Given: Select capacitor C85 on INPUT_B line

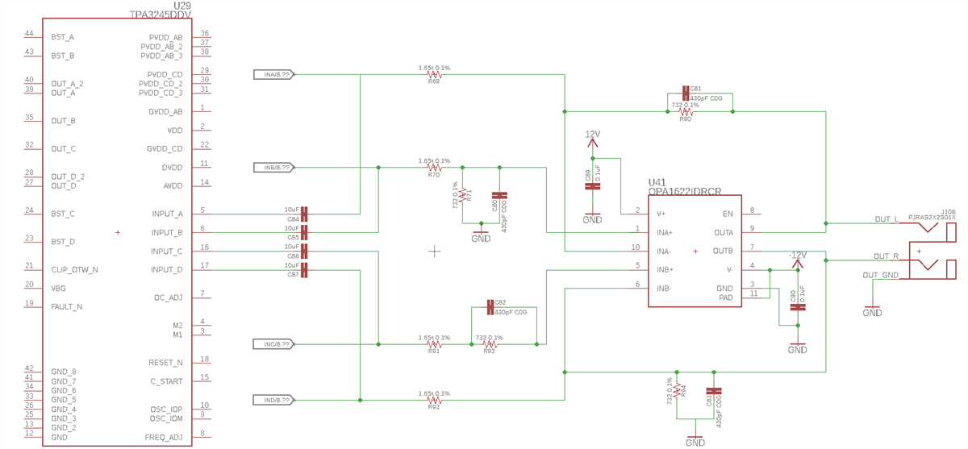Looking at the screenshot, I should click(x=304, y=233).
